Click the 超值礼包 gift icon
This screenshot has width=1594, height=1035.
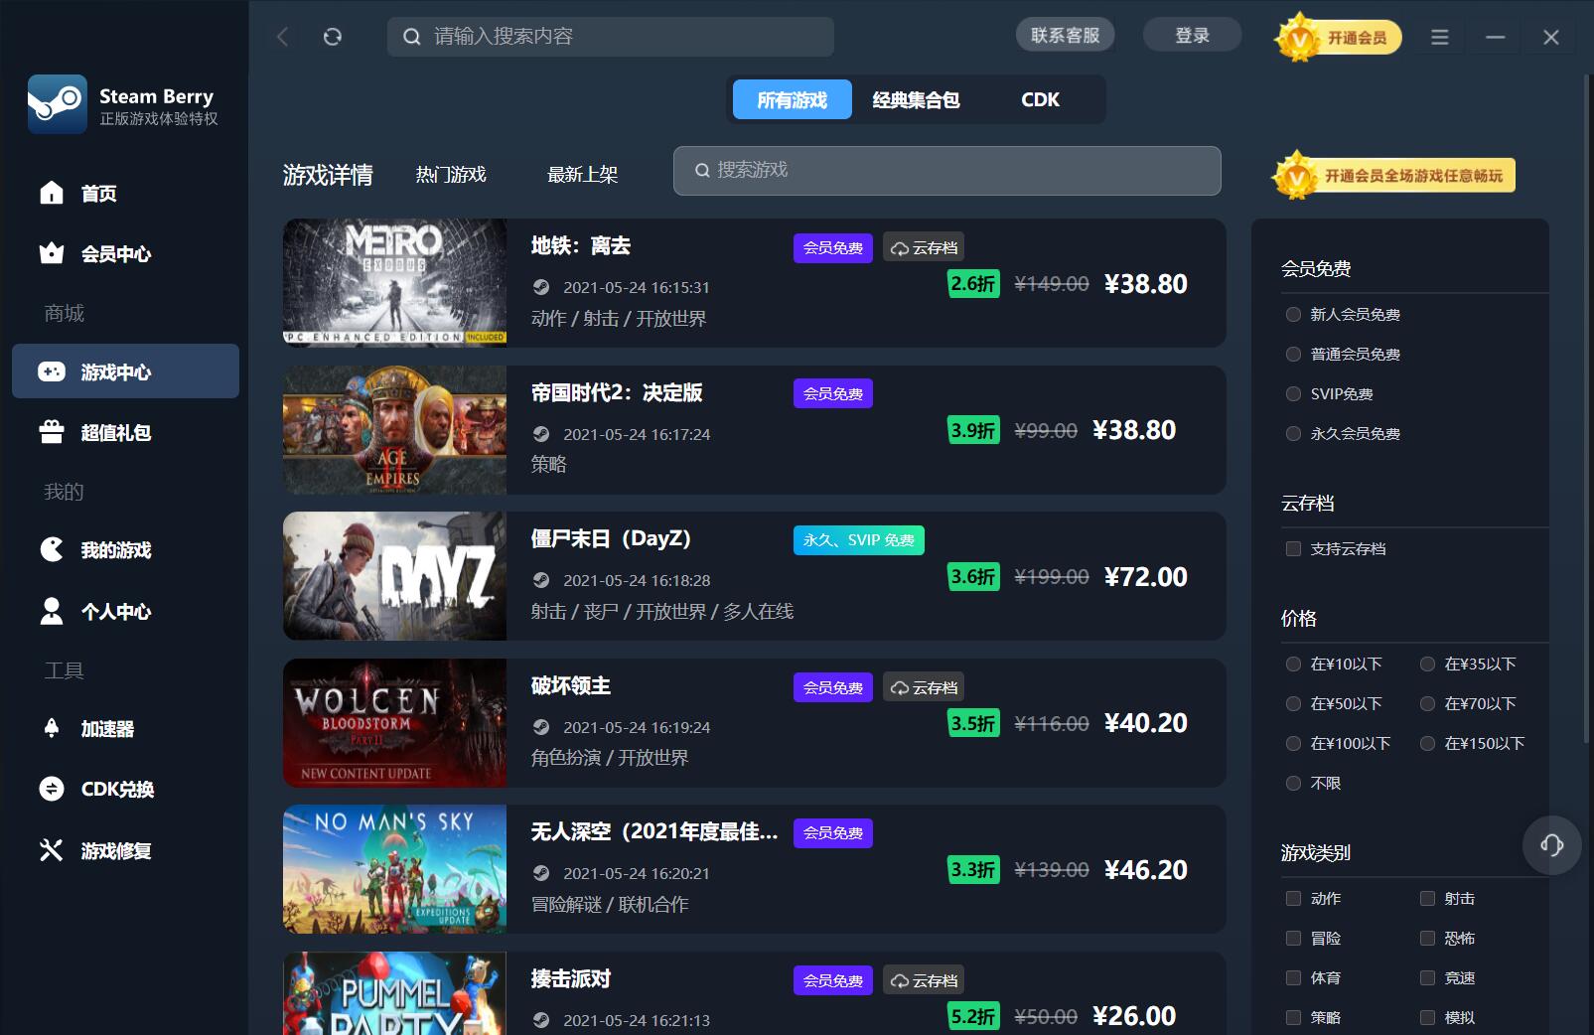tap(52, 432)
